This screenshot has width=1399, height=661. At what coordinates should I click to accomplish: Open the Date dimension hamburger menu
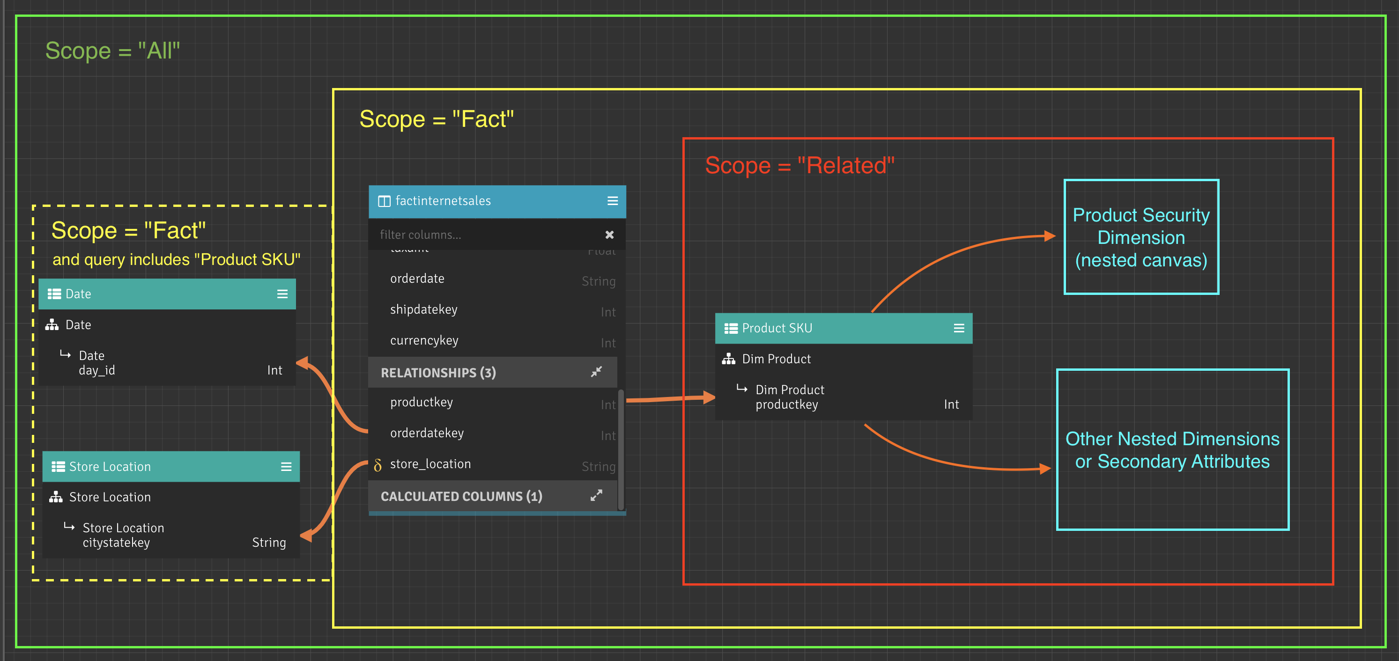282,294
